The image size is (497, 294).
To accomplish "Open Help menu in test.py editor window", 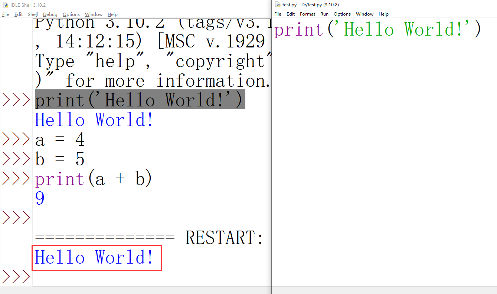I will pos(383,14).
